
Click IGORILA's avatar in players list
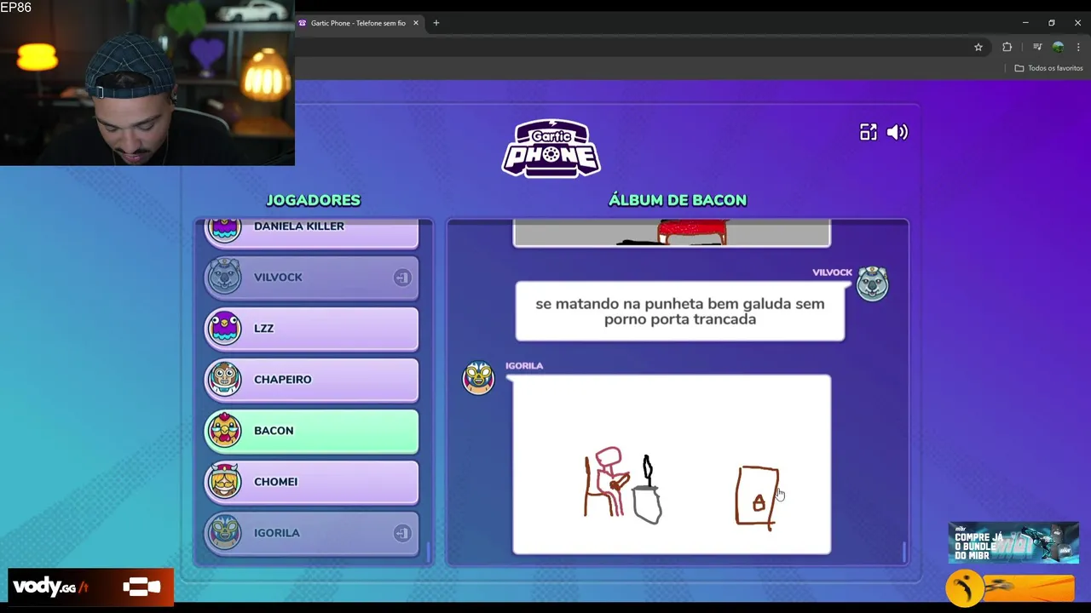click(x=224, y=532)
